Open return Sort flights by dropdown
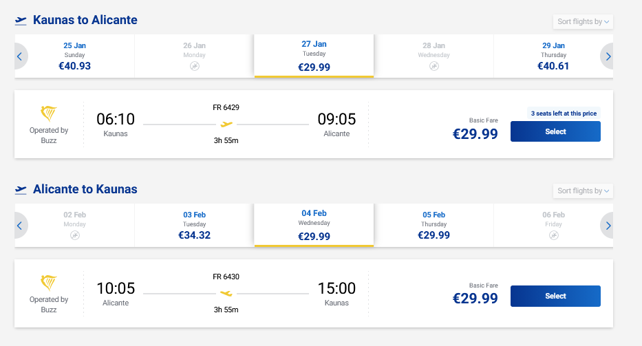 coord(583,191)
